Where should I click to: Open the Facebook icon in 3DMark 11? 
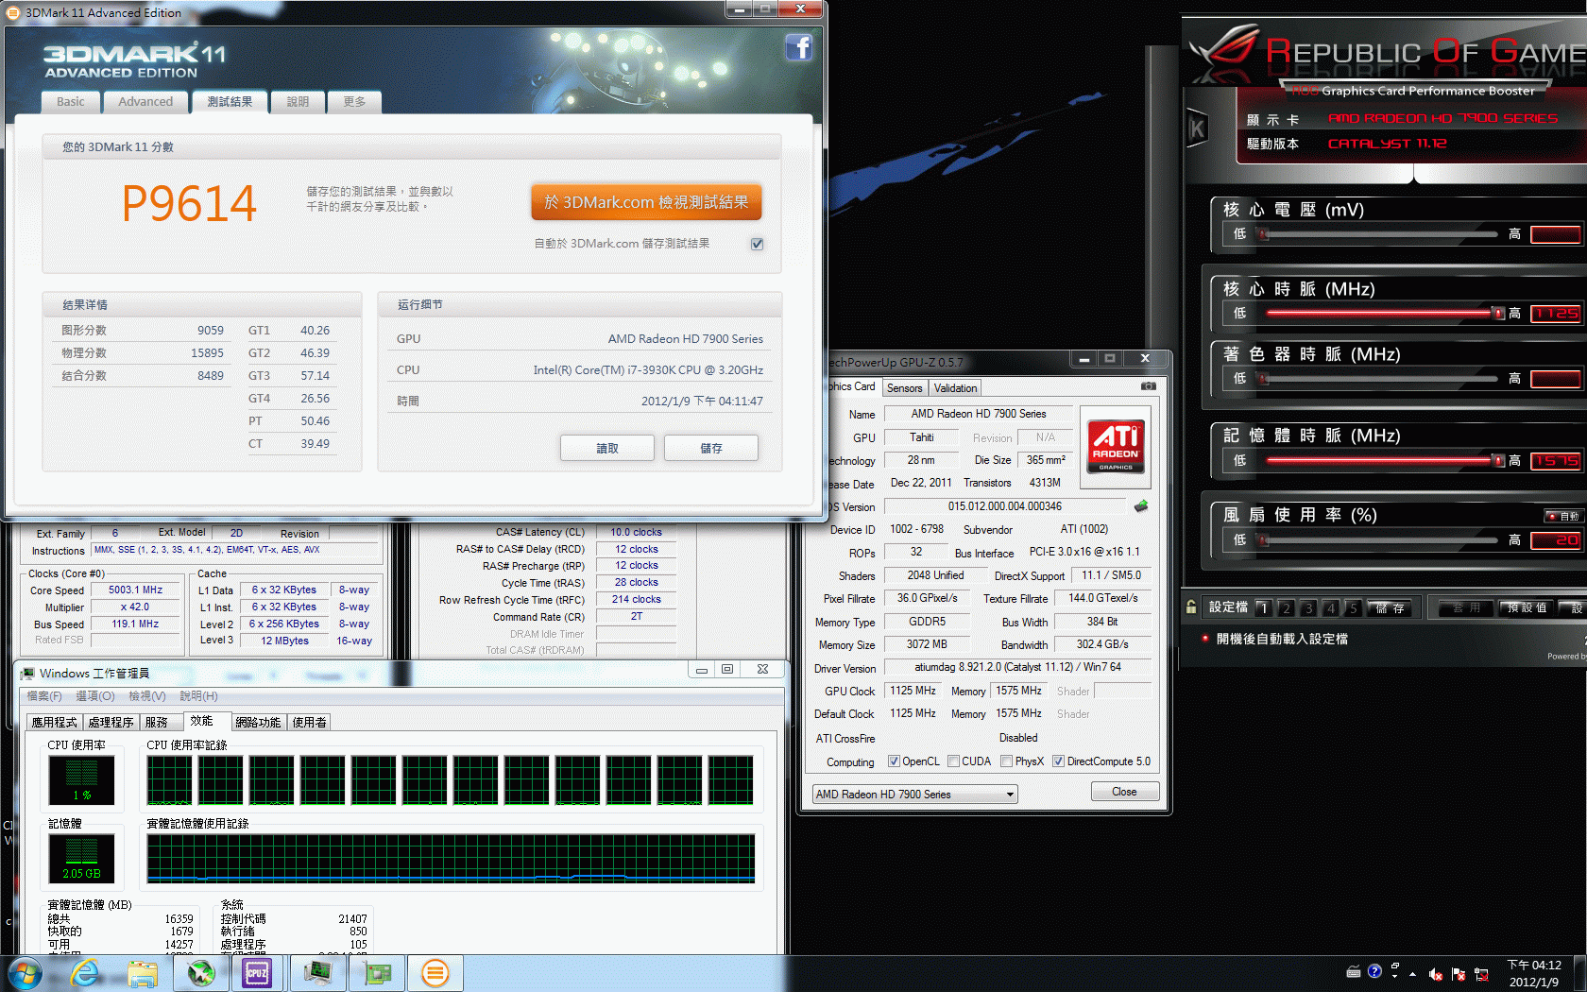point(799,47)
